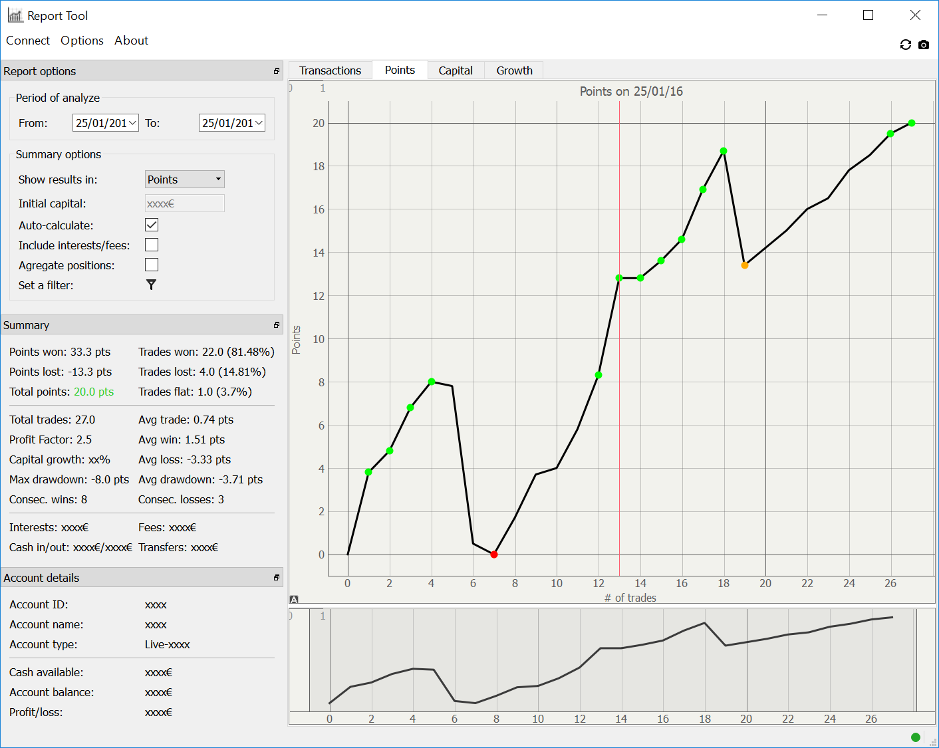Take a screenshot with the camera icon
Viewport: 939px width, 748px height.
point(924,45)
